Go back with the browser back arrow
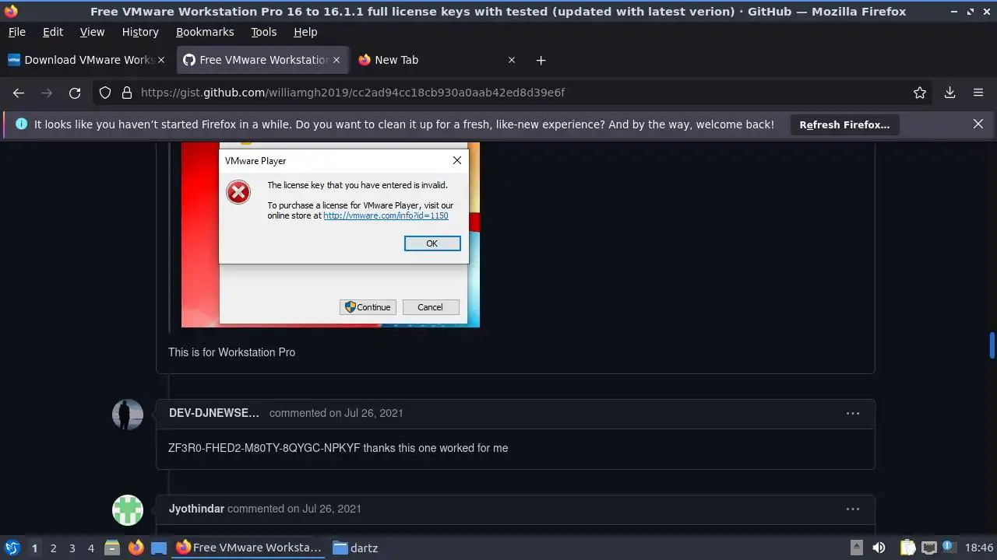This screenshot has height=560, width=997. 19,93
